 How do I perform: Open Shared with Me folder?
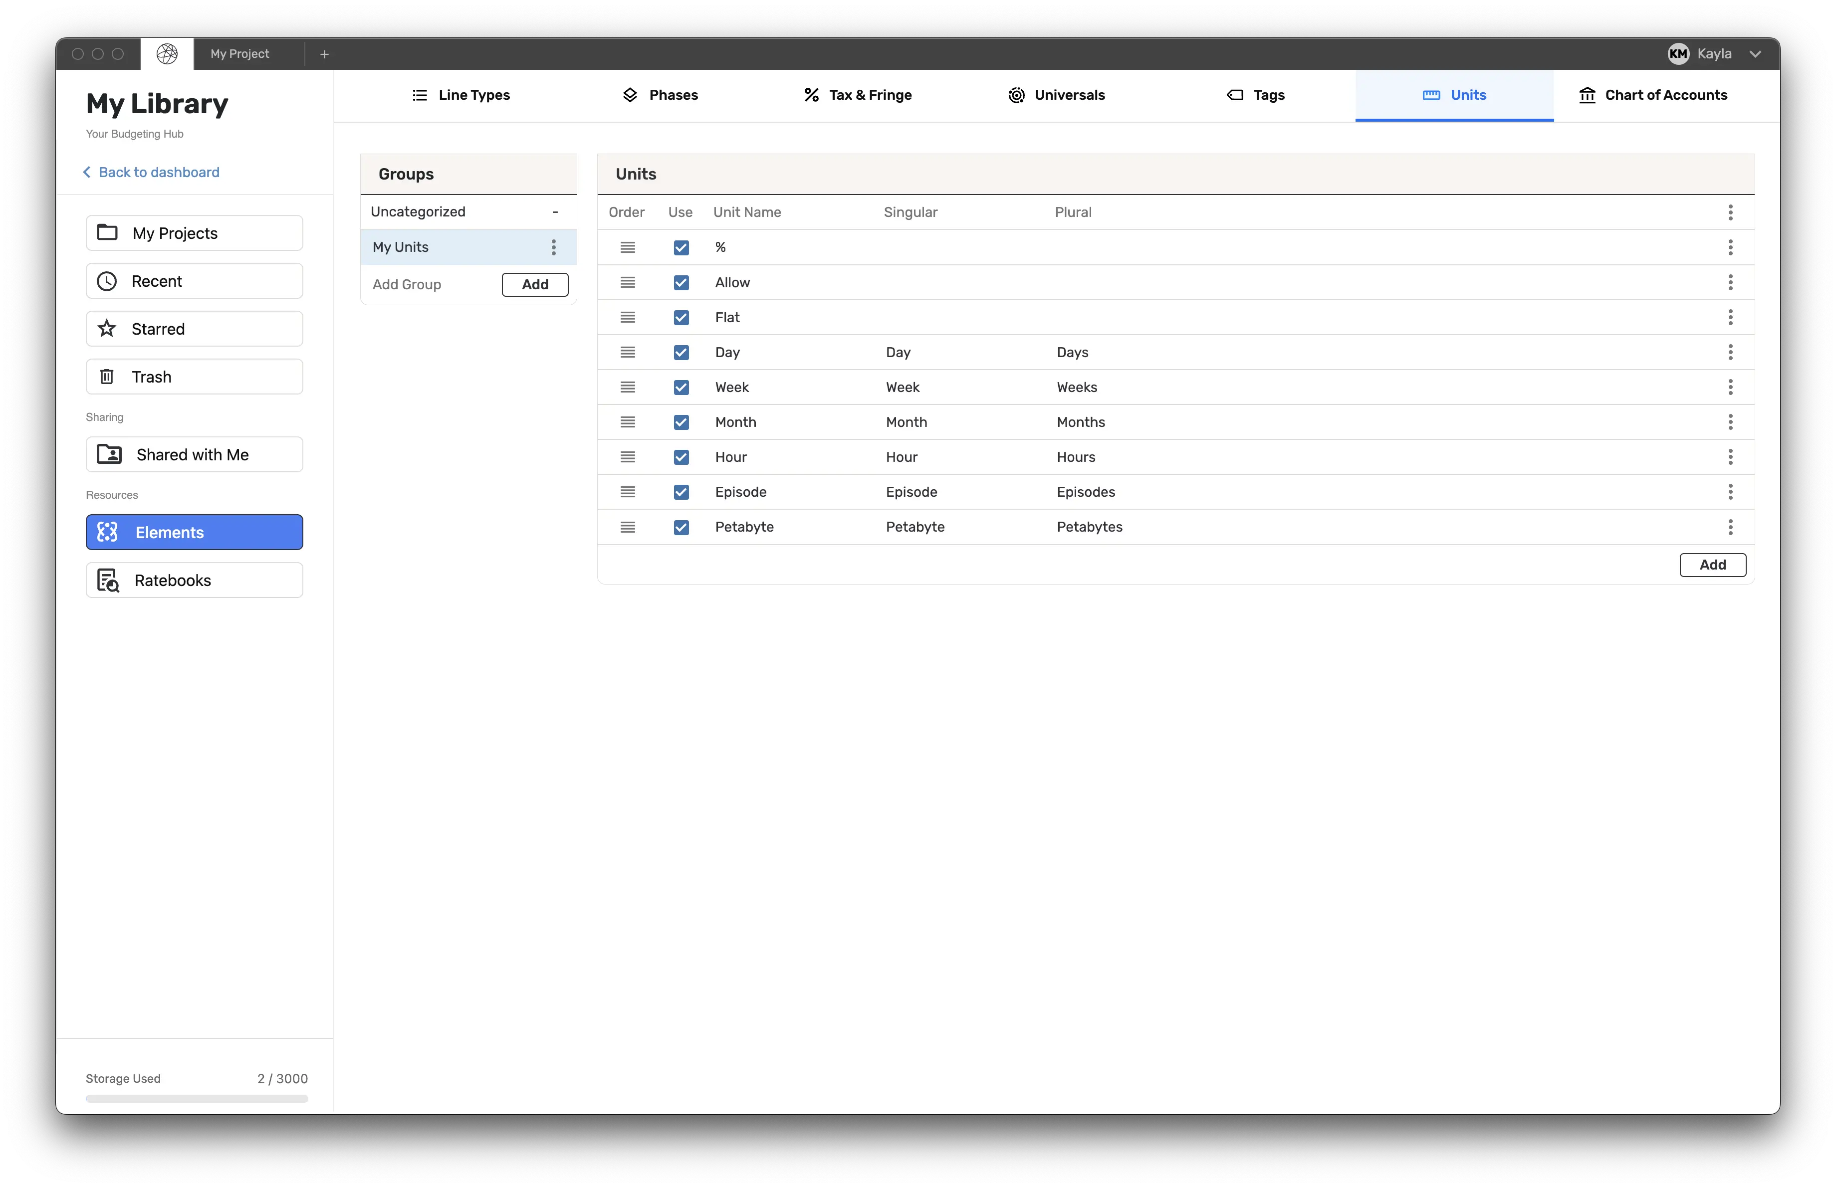pos(195,454)
